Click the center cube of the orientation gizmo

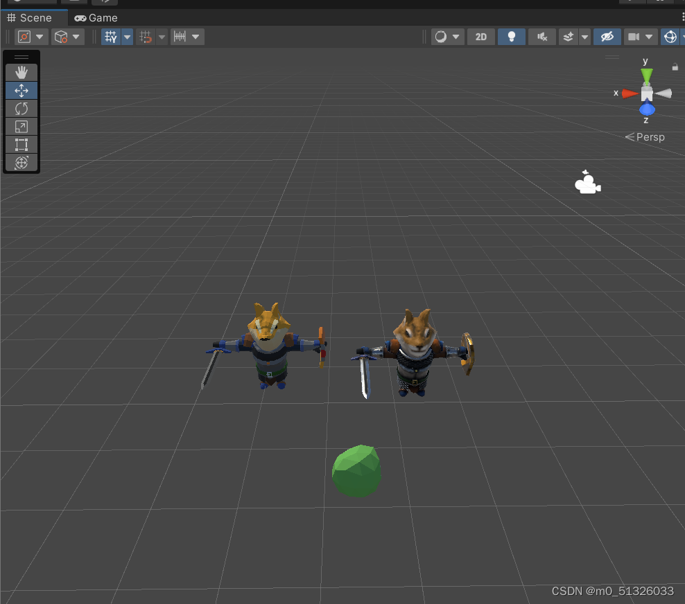(647, 94)
